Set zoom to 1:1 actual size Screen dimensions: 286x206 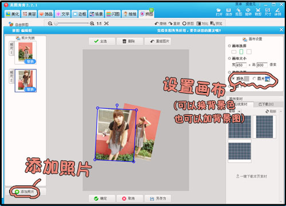click(x=99, y=23)
